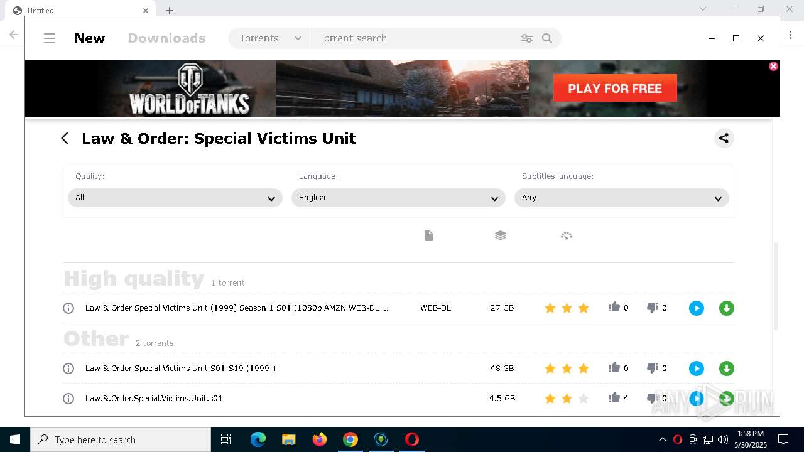Open Windows Start menu

tap(15, 439)
